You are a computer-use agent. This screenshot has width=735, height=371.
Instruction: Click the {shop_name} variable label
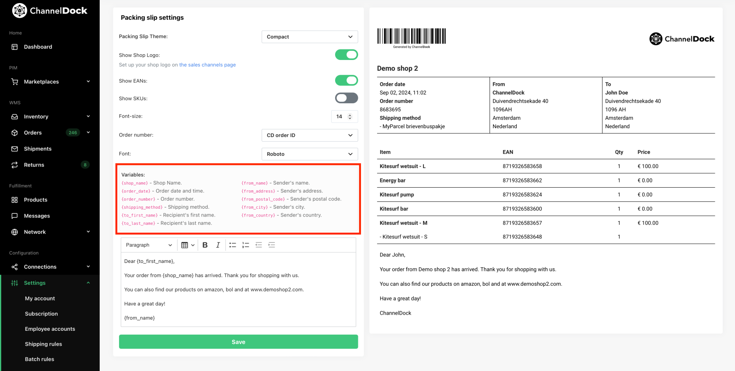coord(135,183)
